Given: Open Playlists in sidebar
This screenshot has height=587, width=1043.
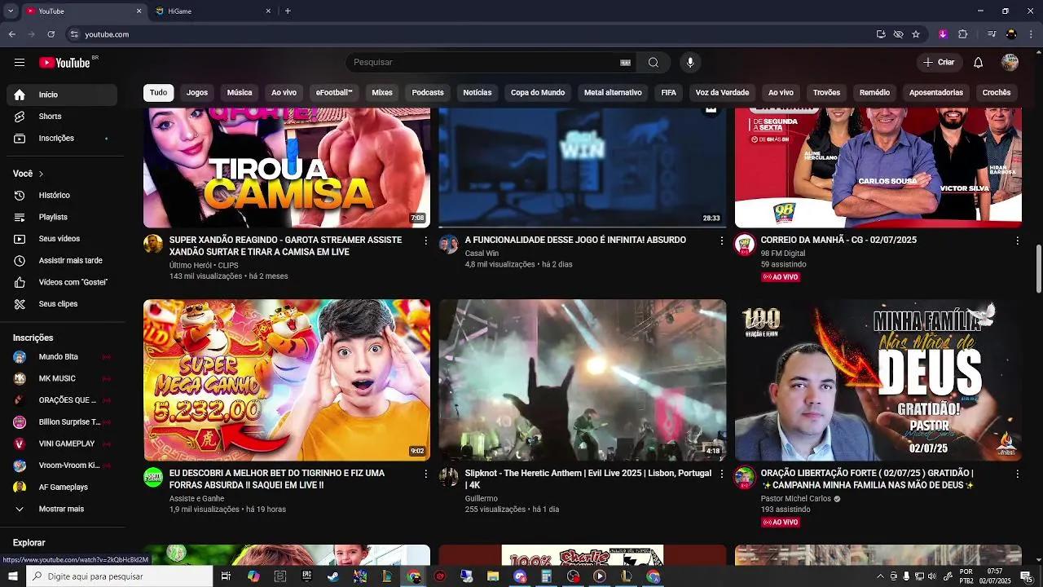Looking at the screenshot, I should point(62,217).
